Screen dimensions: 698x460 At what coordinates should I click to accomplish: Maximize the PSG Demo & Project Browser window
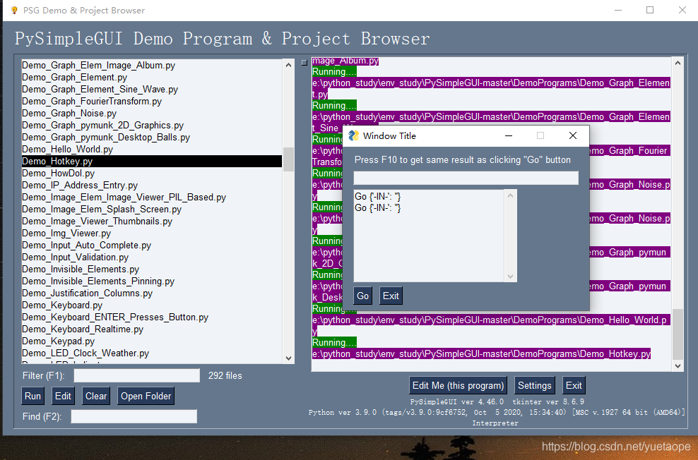650,10
